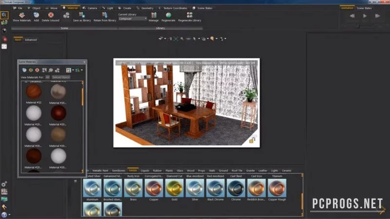Click the Retain from library icon
The width and height of the screenshot is (390, 219).
[x=105, y=16]
